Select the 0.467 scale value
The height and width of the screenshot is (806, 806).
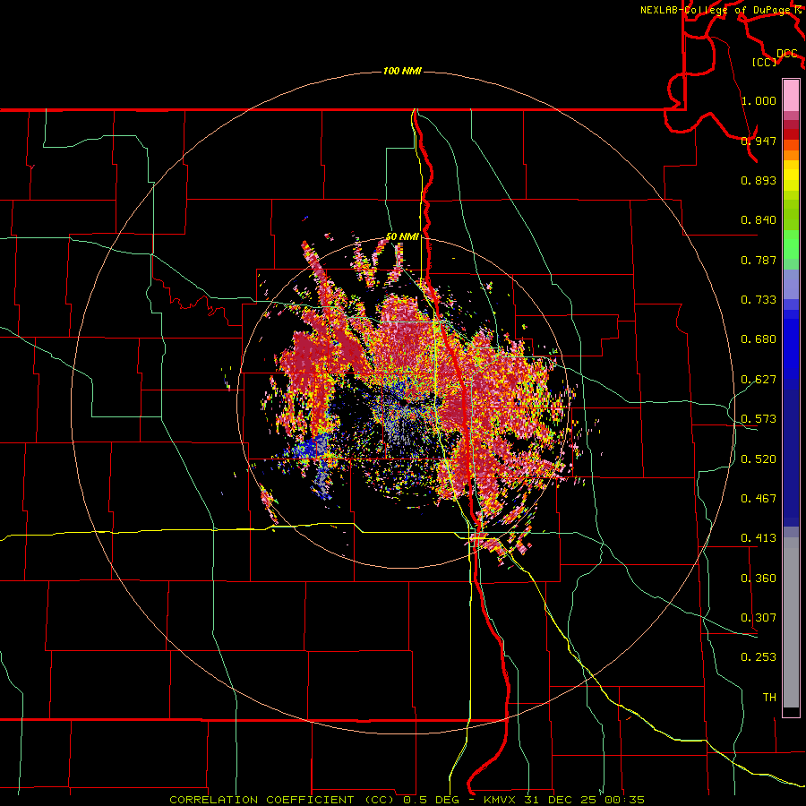[x=759, y=498]
